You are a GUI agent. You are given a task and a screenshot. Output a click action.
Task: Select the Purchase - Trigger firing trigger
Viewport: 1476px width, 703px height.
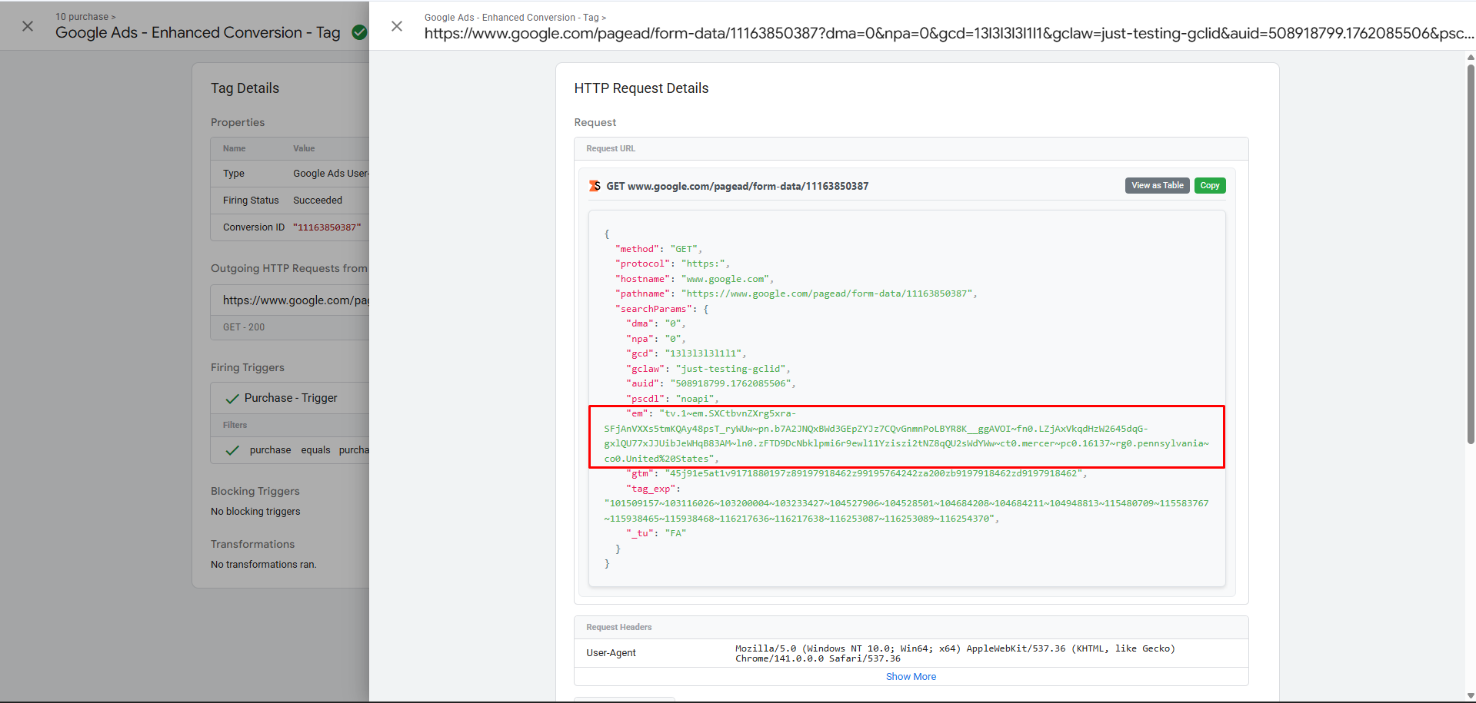pyautogui.click(x=291, y=398)
